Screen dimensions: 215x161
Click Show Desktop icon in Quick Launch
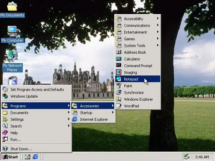27,157
